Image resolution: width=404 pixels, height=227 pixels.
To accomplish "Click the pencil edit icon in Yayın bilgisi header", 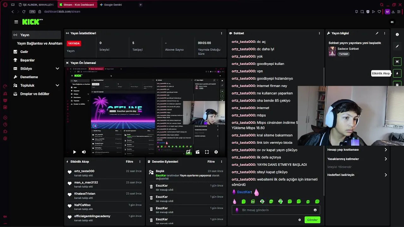I will click(377, 33).
